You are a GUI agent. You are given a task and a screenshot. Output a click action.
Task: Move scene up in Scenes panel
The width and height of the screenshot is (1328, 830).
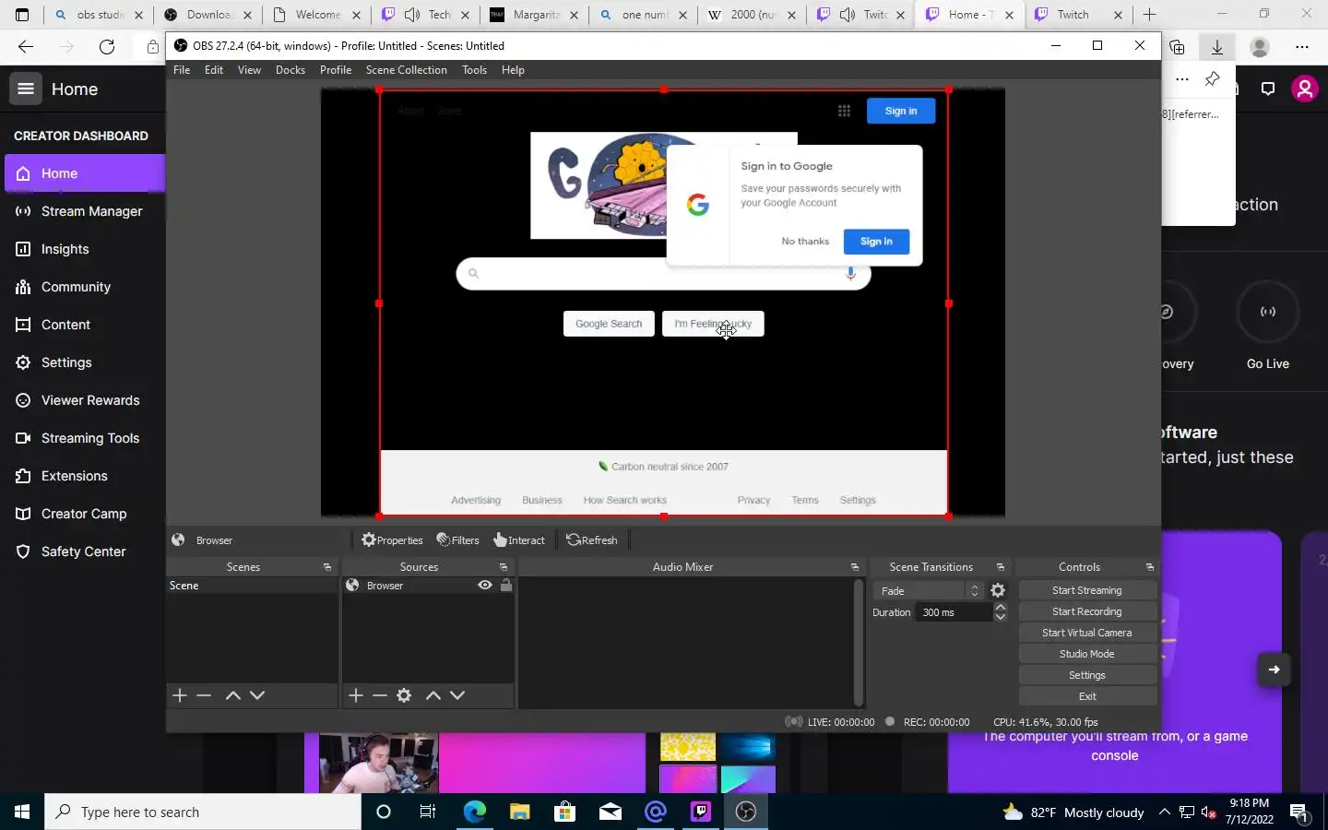[233, 695]
